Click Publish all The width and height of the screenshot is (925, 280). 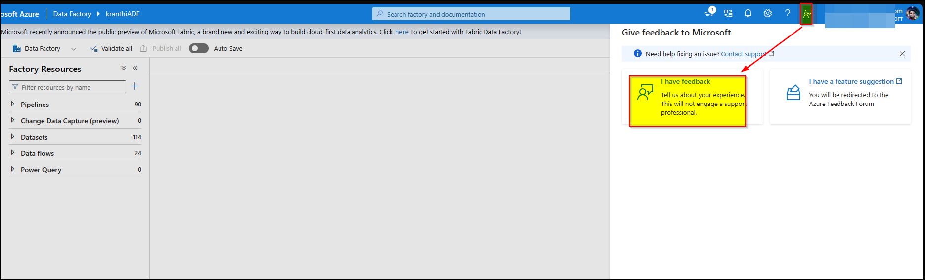(161, 48)
